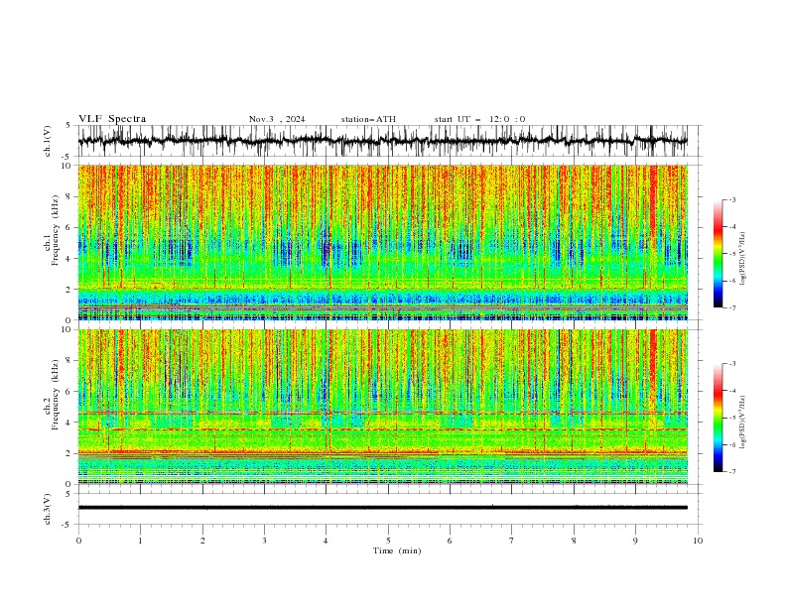Image resolution: width=786 pixels, height=607 pixels.
Task: Click the "9" tick on the Time axis
Action: pos(635,541)
